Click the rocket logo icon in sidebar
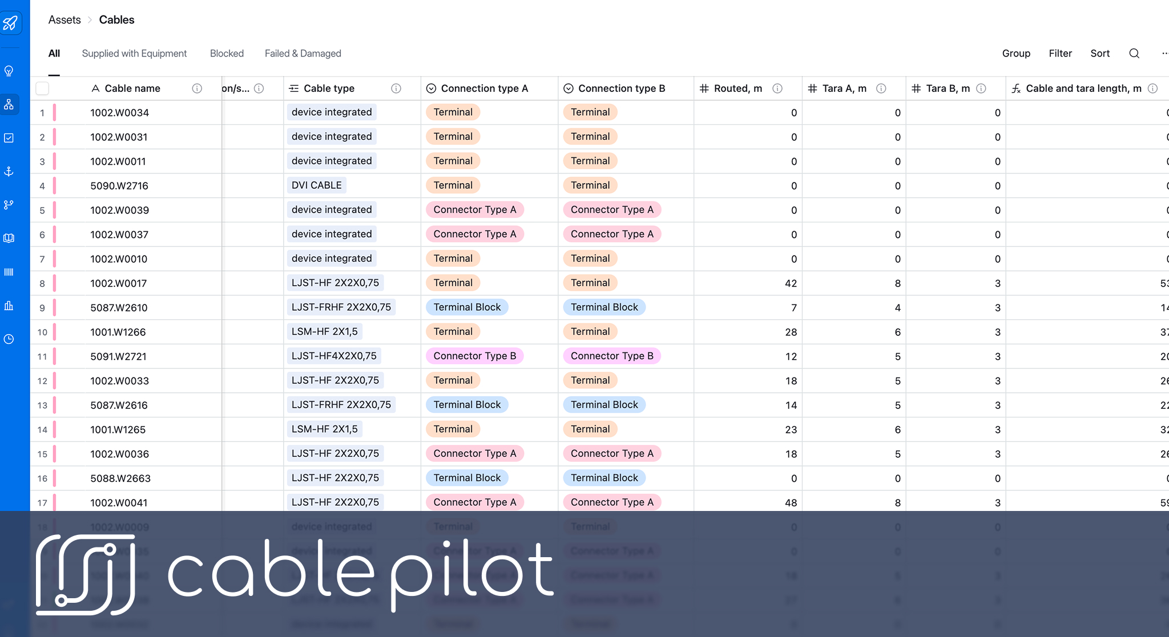Screen dimensions: 1169x637 (x=10, y=23)
